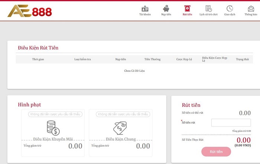Image resolution: width=260 pixels, height=164 pixels.
Task: Open the Tài khoản account card icon
Action: point(144,8)
